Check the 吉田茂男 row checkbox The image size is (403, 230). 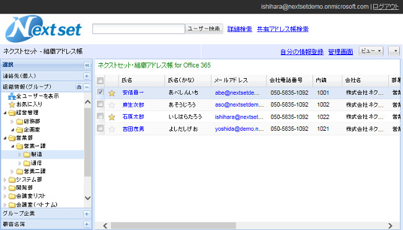100,128
